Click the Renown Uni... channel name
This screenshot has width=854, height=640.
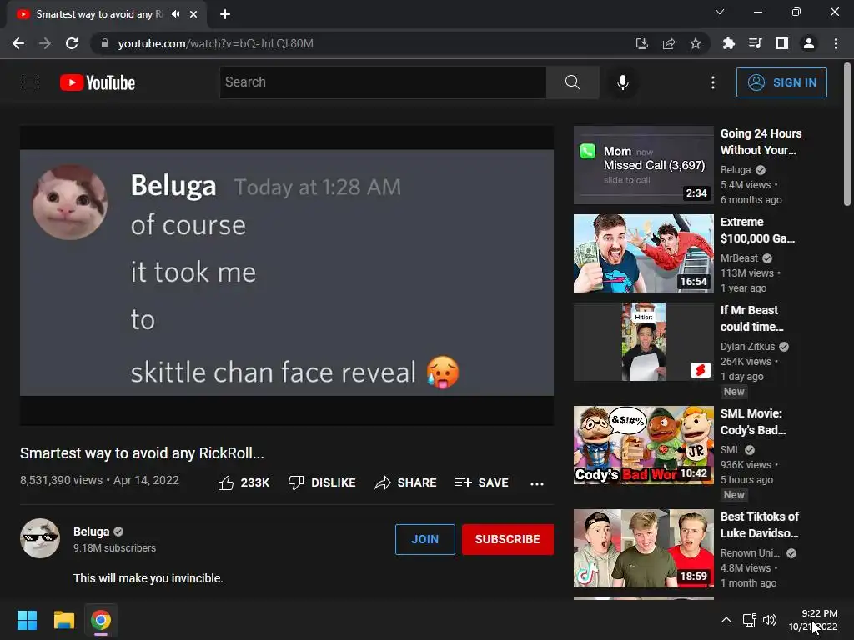(x=750, y=553)
